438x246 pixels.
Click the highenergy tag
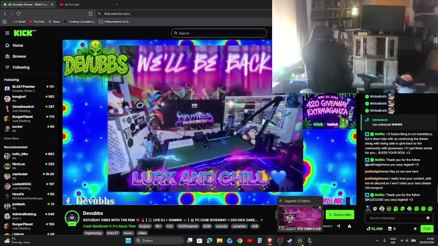[93, 233]
